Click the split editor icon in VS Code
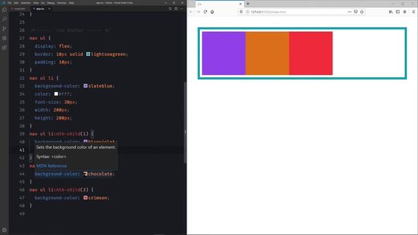Viewport: 418px width, 235px height. (x=176, y=8)
